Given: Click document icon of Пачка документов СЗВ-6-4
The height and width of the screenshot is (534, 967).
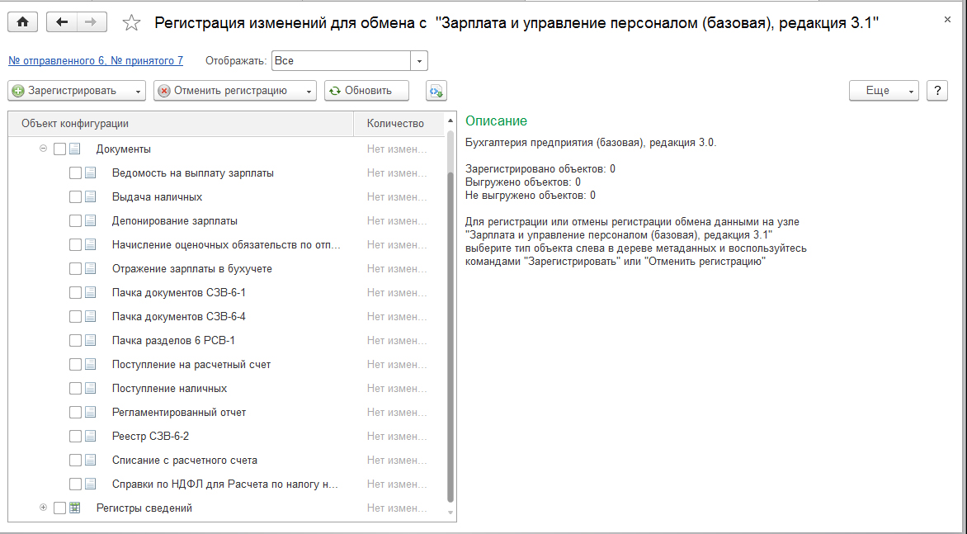Looking at the screenshot, I should pos(91,317).
